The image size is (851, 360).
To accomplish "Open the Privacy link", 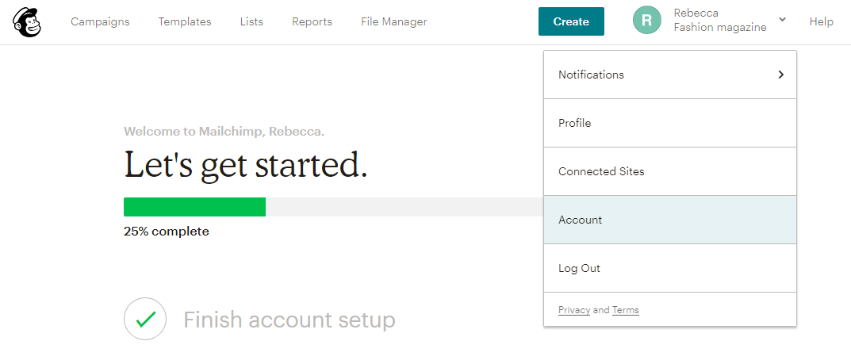I will [x=574, y=310].
